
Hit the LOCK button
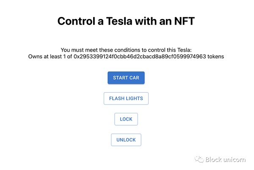click(x=126, y=119)
